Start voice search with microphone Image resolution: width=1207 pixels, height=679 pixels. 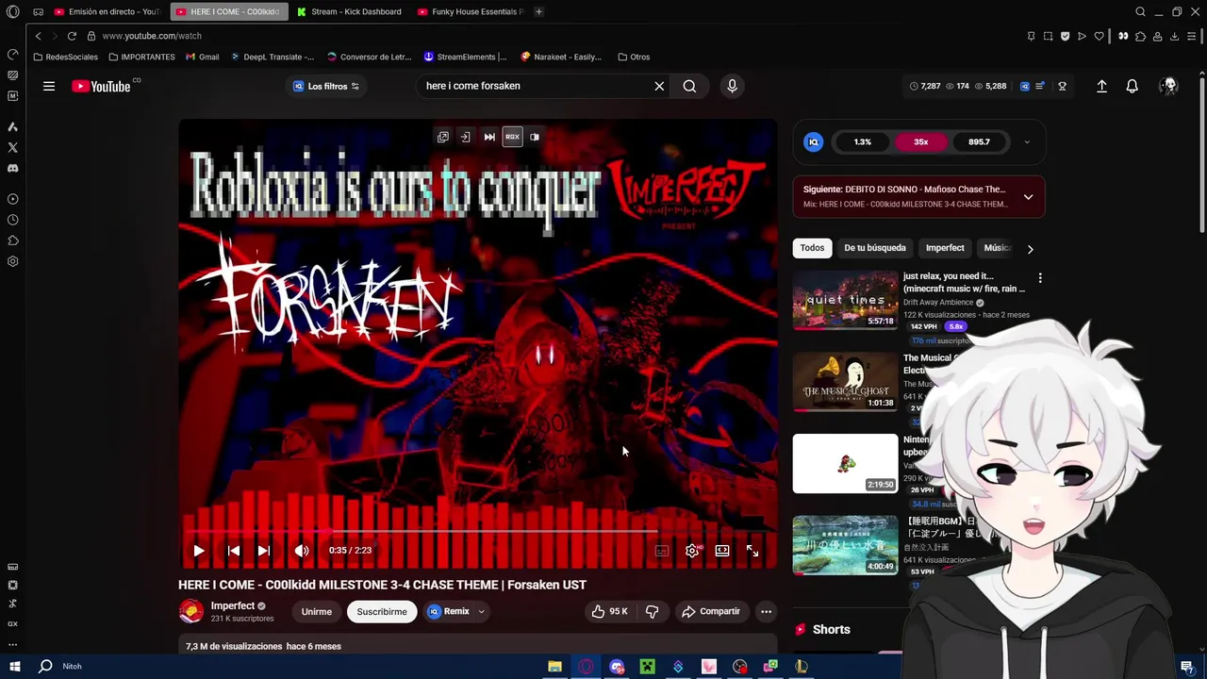[732, 86]
